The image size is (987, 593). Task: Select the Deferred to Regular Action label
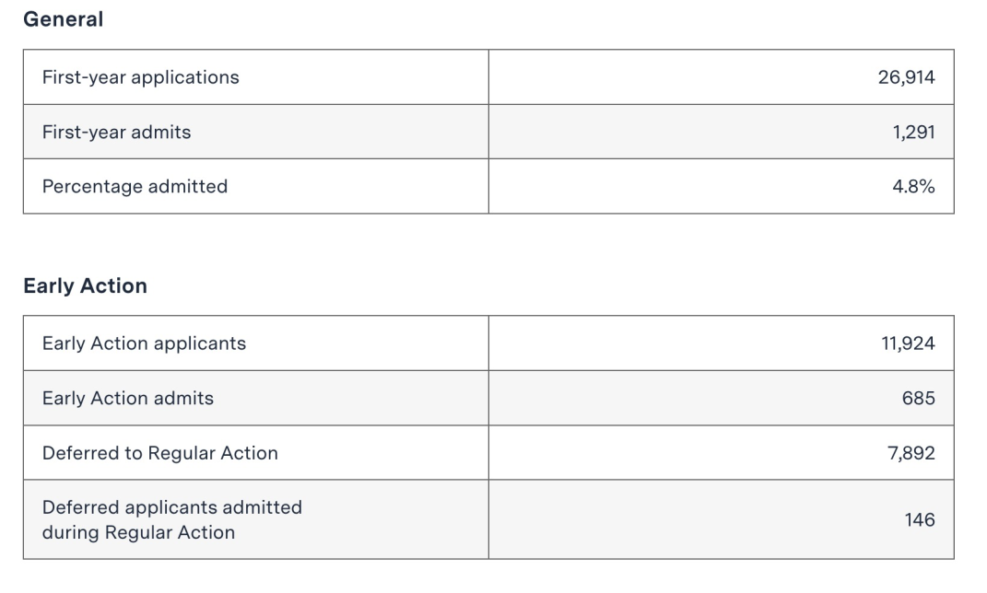point(159,453)
